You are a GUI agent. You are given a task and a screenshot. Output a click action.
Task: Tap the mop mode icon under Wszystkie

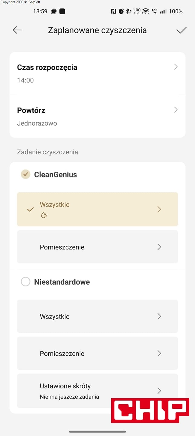point(44,216)
